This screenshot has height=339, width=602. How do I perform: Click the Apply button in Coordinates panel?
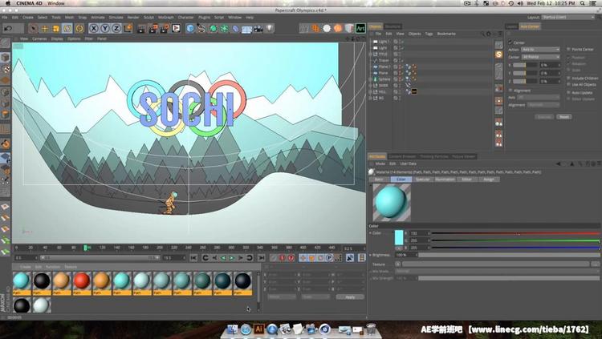tap(350, 297)
